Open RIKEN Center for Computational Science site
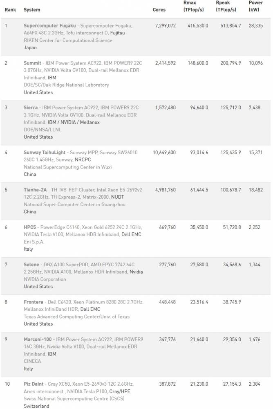The height and width of the screenshot is (409, 273). click(x=68, y=40)
